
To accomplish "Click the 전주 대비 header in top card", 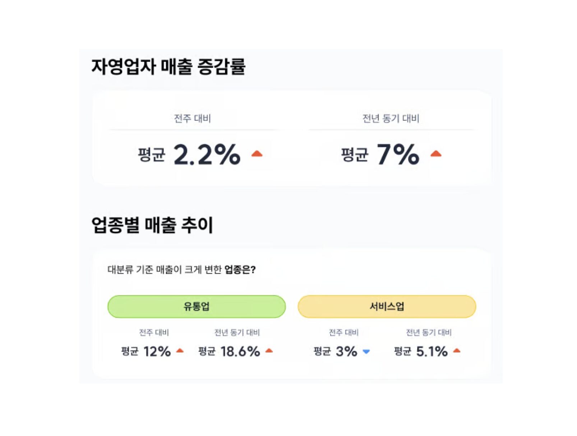I will [192, 118].
